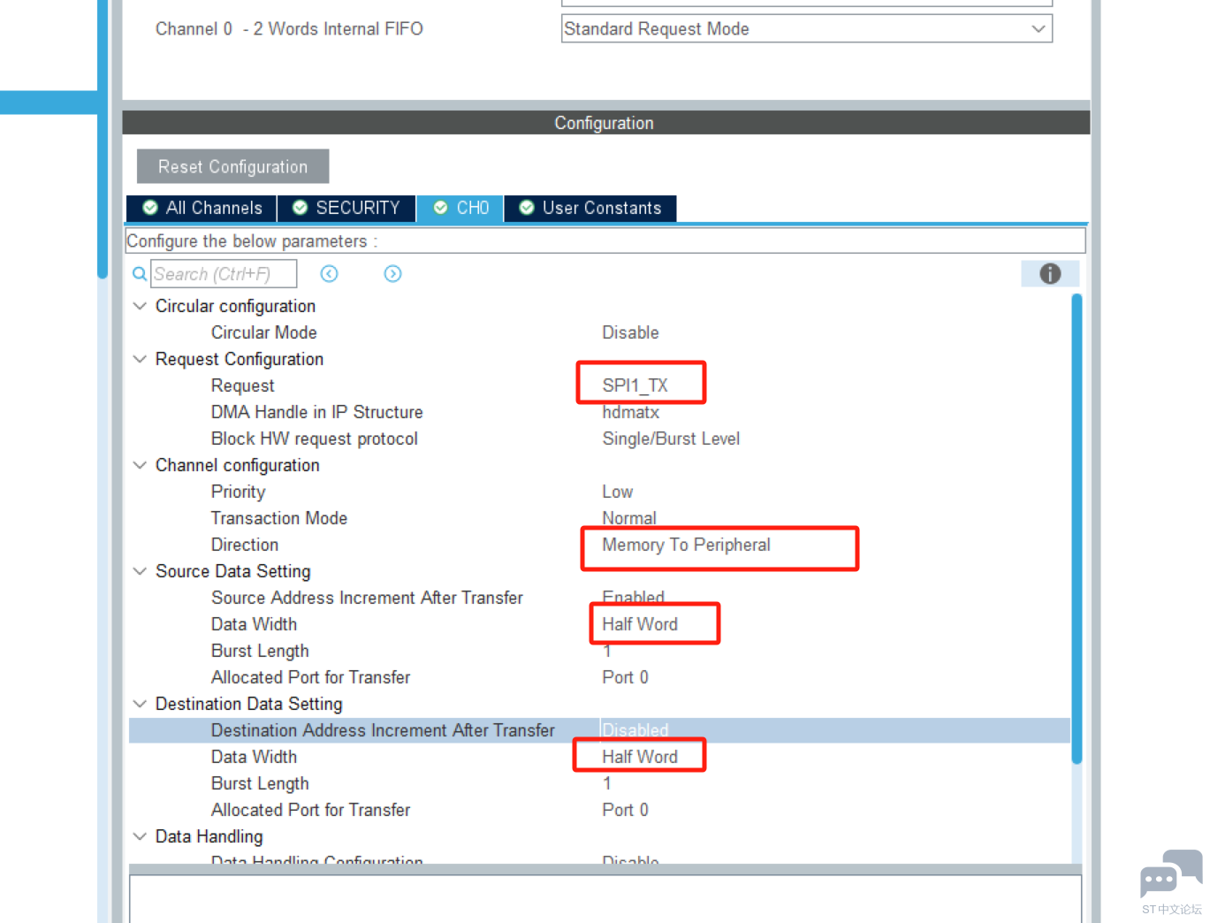Click the search magnifier icon
Screen dimensions: 1210x923
click(x=140, y=274)
